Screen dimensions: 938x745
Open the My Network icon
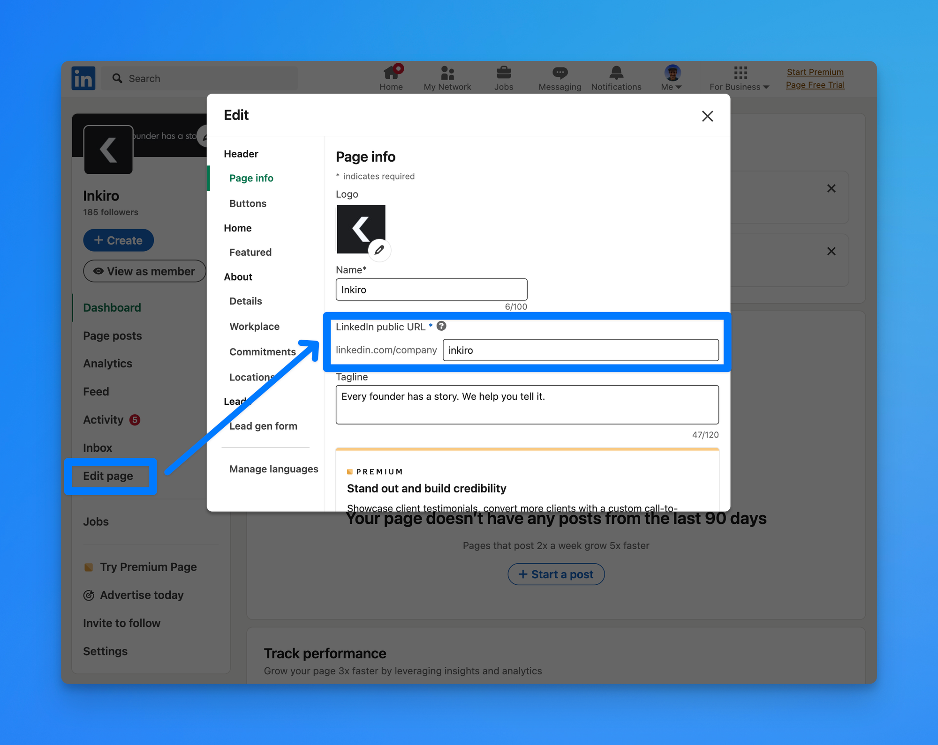coord(447,73)
